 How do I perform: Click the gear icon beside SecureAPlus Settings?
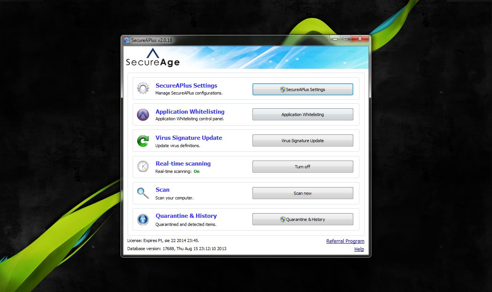143,88
